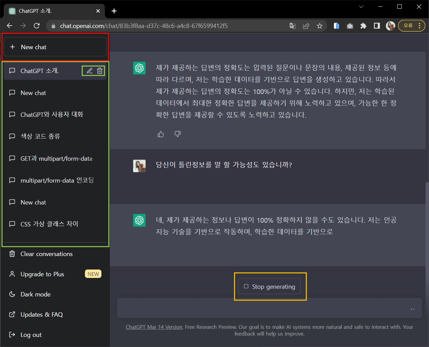Click the camera extension icon
This screenshot has width=429, height=347.
(x=350, y=26)
